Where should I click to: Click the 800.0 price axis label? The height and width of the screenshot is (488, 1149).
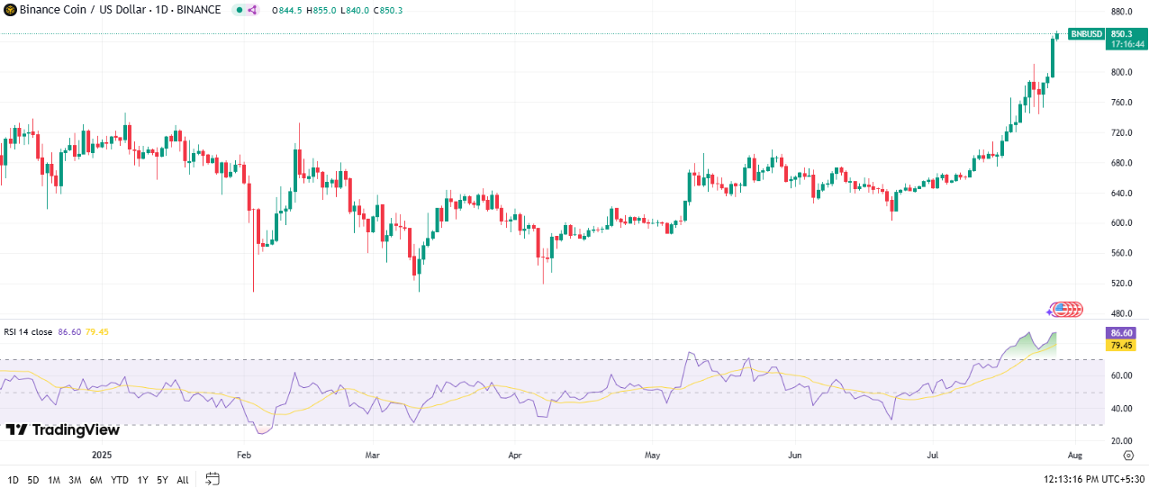tap(1122, 72)
